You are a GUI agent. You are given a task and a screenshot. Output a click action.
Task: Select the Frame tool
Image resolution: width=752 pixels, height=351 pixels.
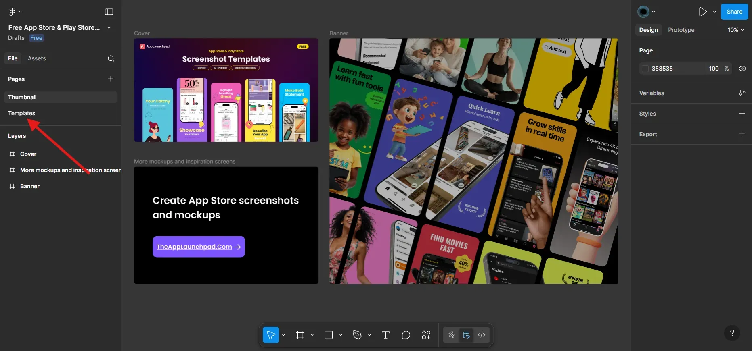(300, 335)
